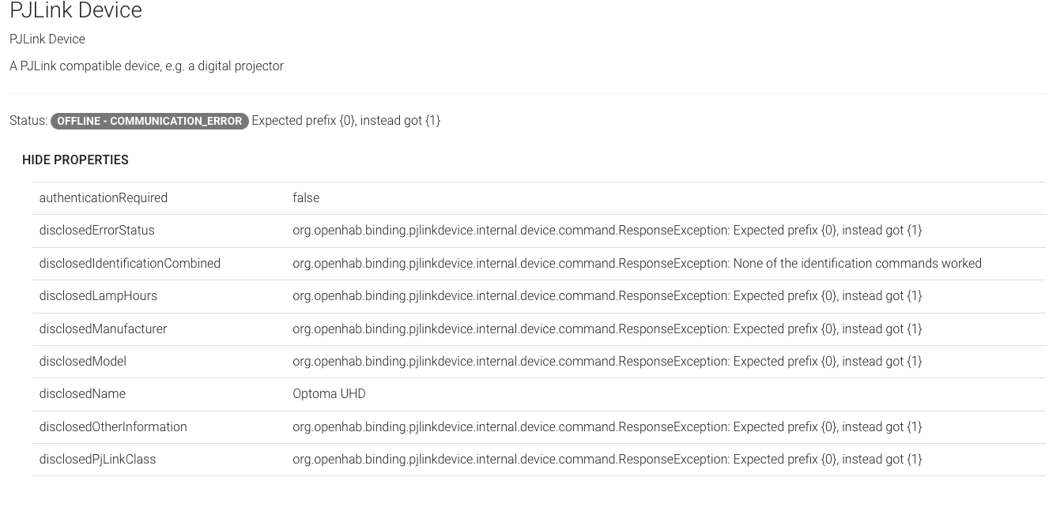Select the authenticationRequired property name
Viewport: 1064px width, 507px height.
(104, 198)
